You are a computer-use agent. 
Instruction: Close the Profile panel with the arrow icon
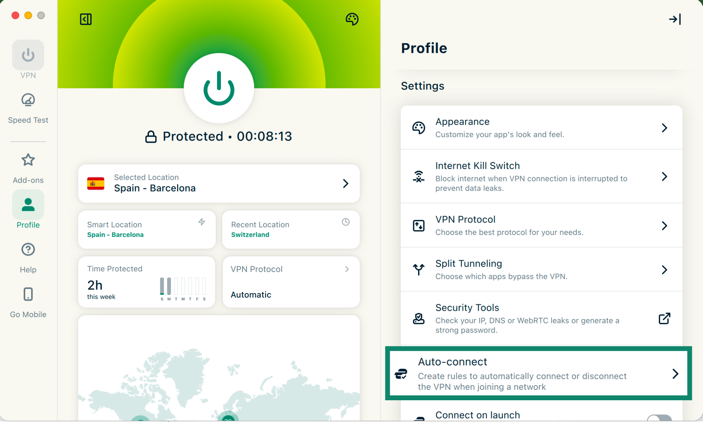pyautogui.click(x=675, y=19)
